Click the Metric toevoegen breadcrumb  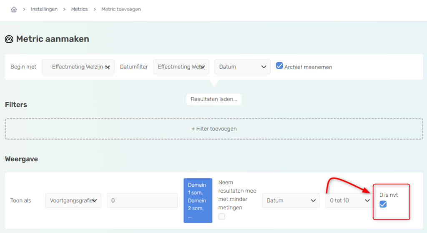click(121, 9)
